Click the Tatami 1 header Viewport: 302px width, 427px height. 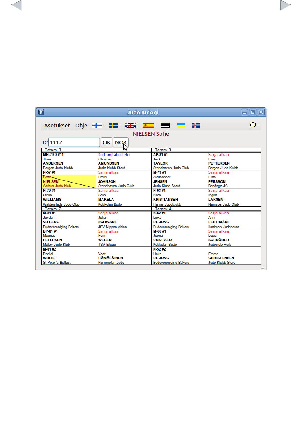pos(53,150)
